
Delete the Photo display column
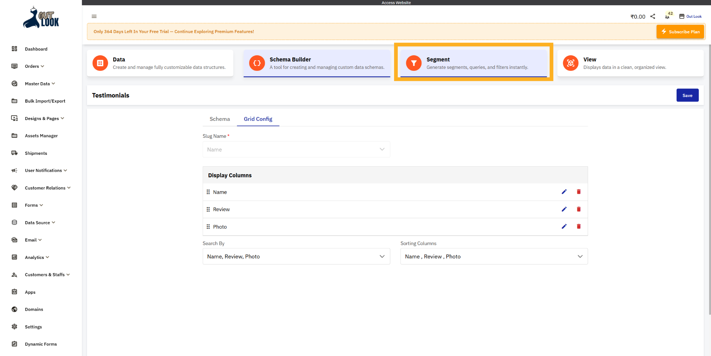tap(579, 226)
